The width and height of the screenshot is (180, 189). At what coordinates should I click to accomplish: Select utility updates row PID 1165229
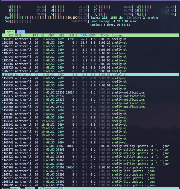tap(91, 164)
